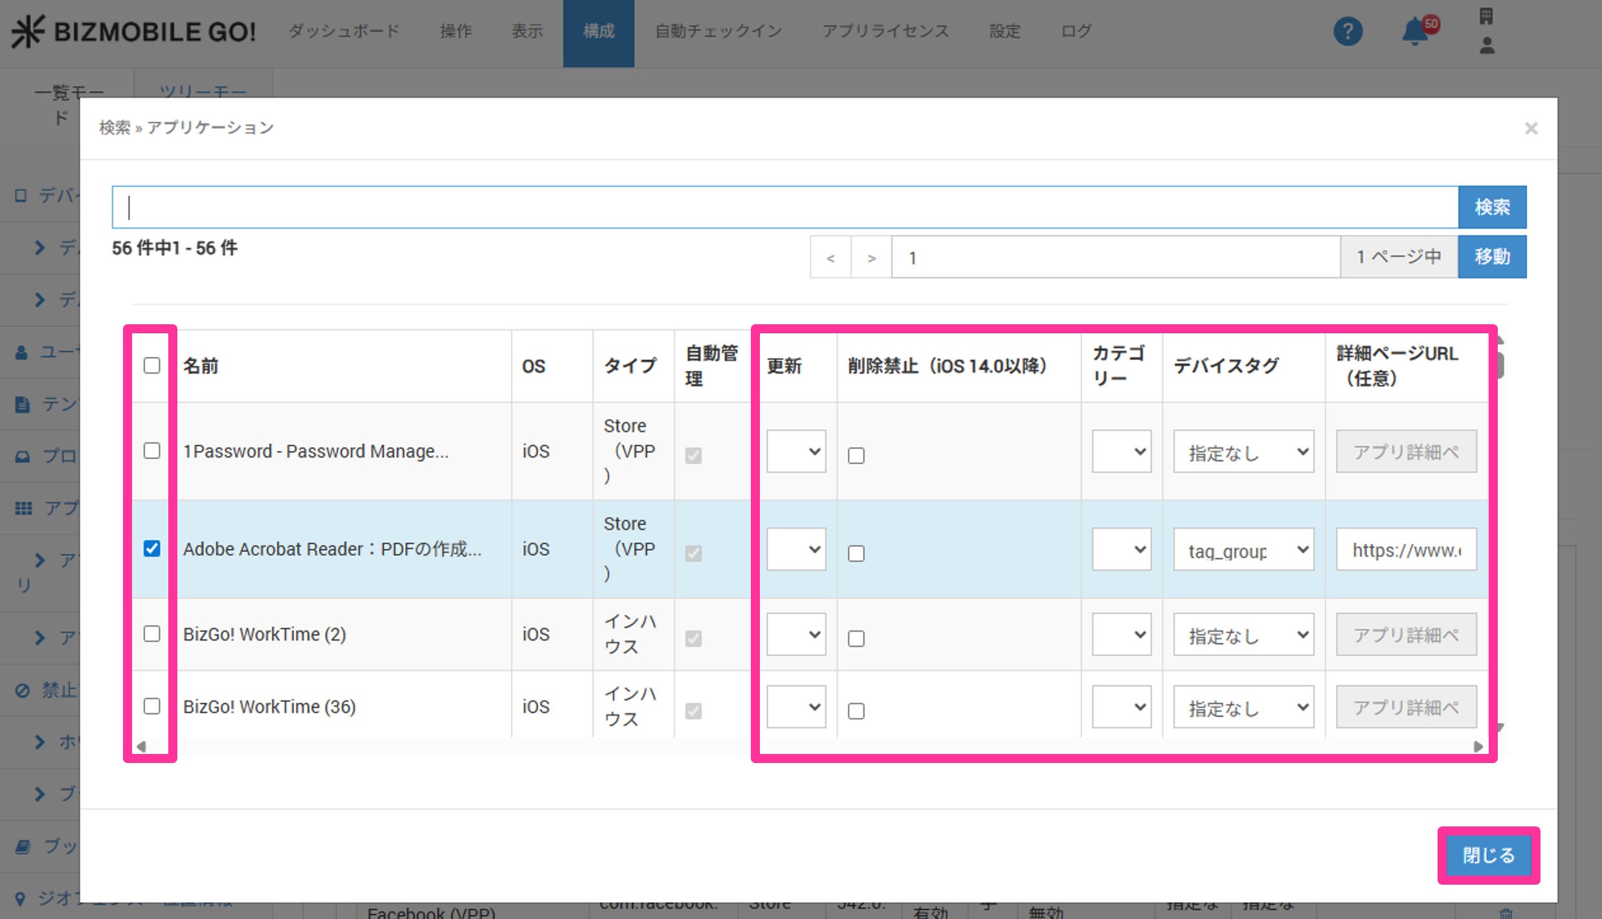
Task: Open the 構成 menu tab
Action: 598,31
